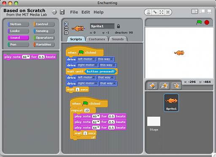Open note 62 dropdown in play note block
Screen dimensions: 216x157
(x=96, y=122)
